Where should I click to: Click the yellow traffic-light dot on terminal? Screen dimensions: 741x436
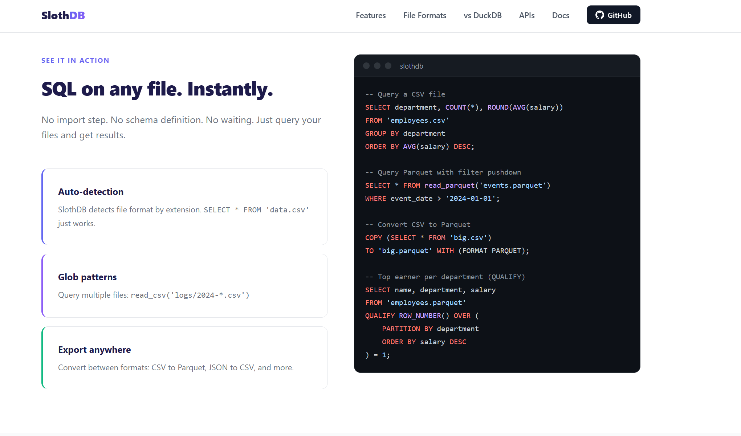point(377,66)
